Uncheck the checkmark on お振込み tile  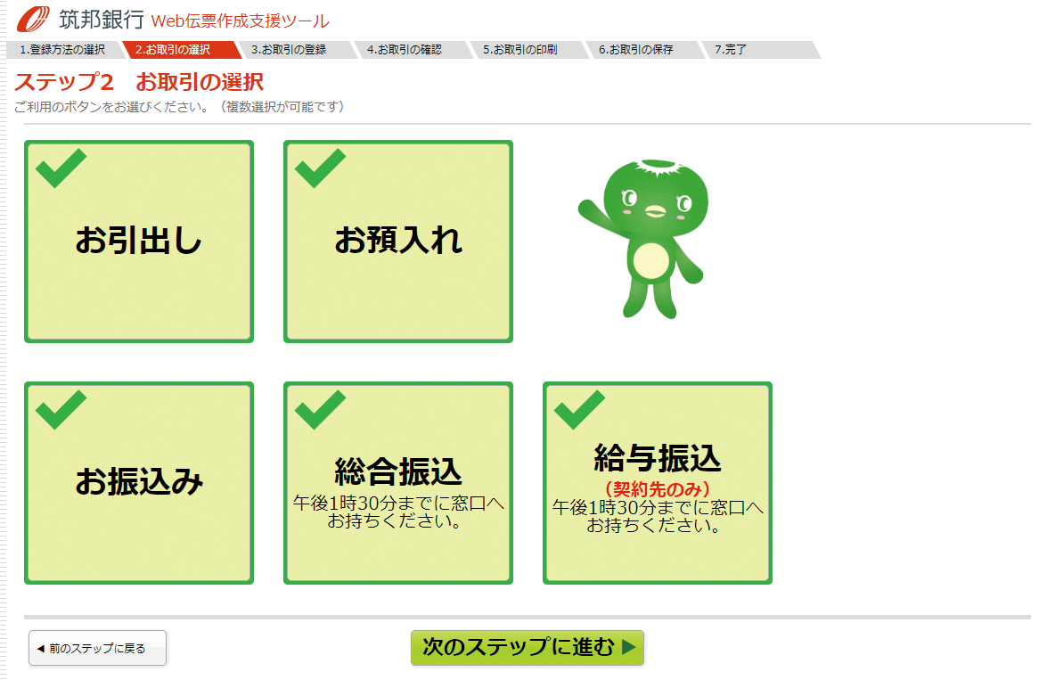coord(61,409)
